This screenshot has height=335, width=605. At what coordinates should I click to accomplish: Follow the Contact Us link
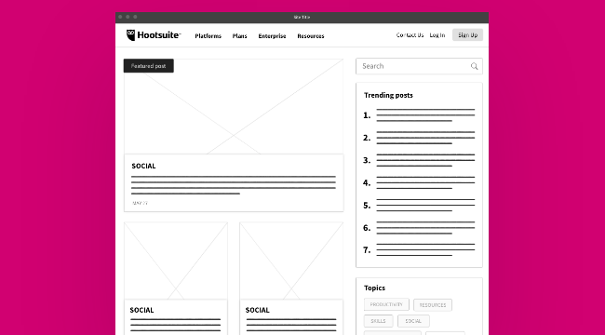[410, 35]
